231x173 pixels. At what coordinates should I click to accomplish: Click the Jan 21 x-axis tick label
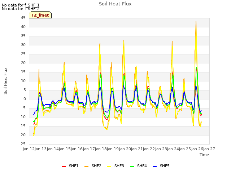pyautogui.click(x=137, y=149)
